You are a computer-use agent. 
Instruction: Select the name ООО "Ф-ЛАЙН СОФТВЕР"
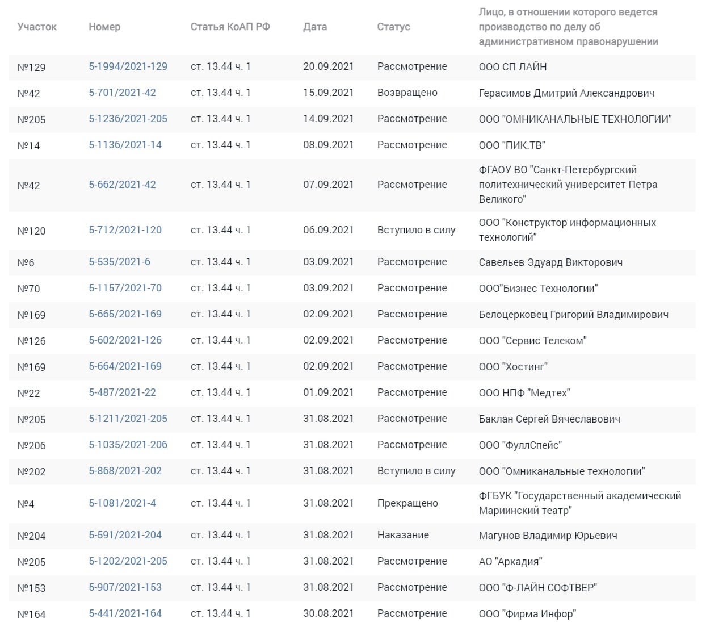tap(537, 587)
